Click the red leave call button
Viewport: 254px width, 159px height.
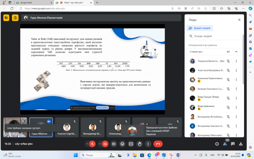point(158,144)
